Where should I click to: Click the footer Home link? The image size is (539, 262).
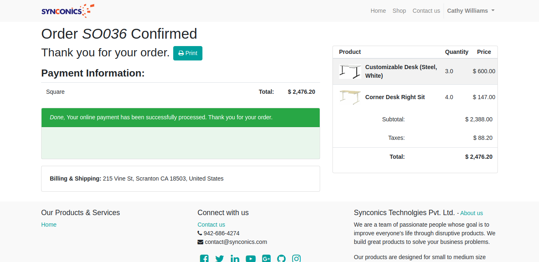coord(49,225)
